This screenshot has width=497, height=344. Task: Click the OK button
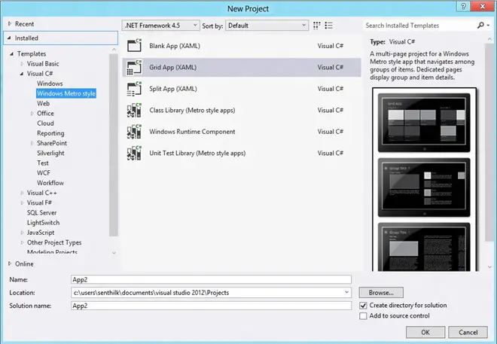pyautogui.click(x=425, y=332)
